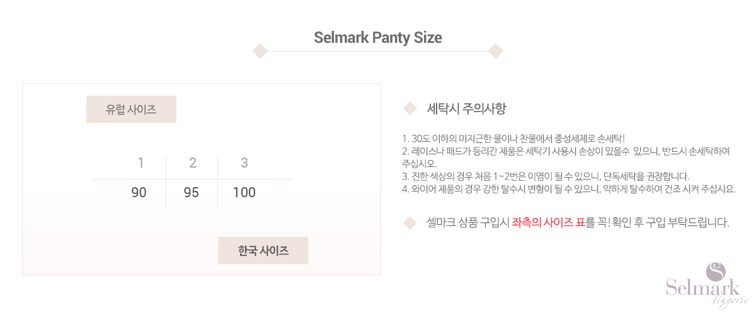Select European size 1 cell
This screenshot has height=315, width=756.
140,163
